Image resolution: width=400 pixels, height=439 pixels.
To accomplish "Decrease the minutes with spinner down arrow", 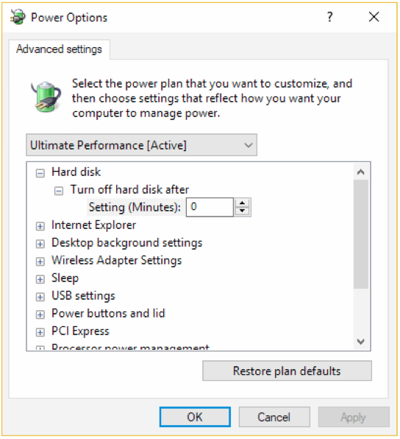I will [242, 211].
